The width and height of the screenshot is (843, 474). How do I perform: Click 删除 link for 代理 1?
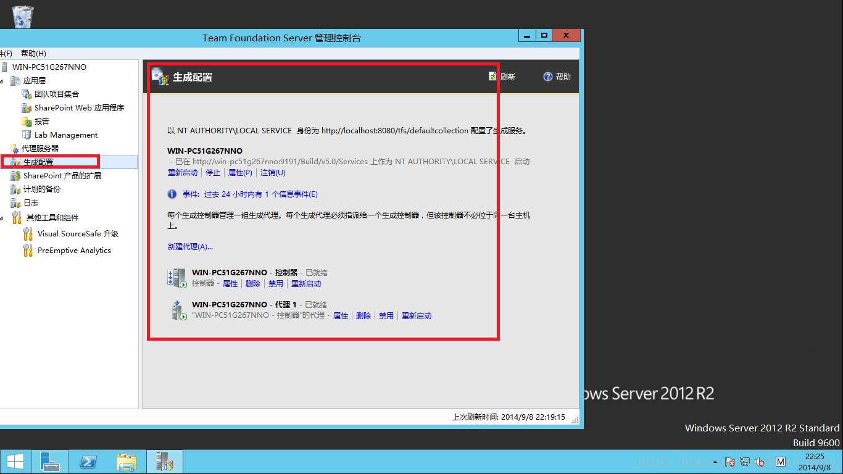[x=363, y=315]
